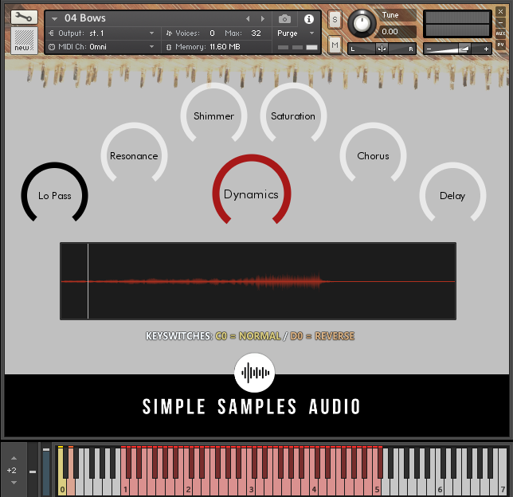Click the L/R pan slider

click(382, 49)
